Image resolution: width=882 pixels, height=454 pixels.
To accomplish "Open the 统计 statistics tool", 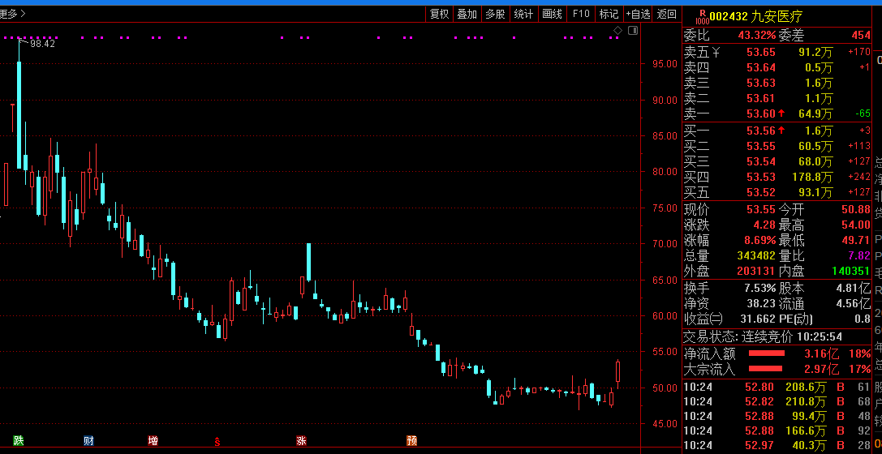I will tap(523, 14).
